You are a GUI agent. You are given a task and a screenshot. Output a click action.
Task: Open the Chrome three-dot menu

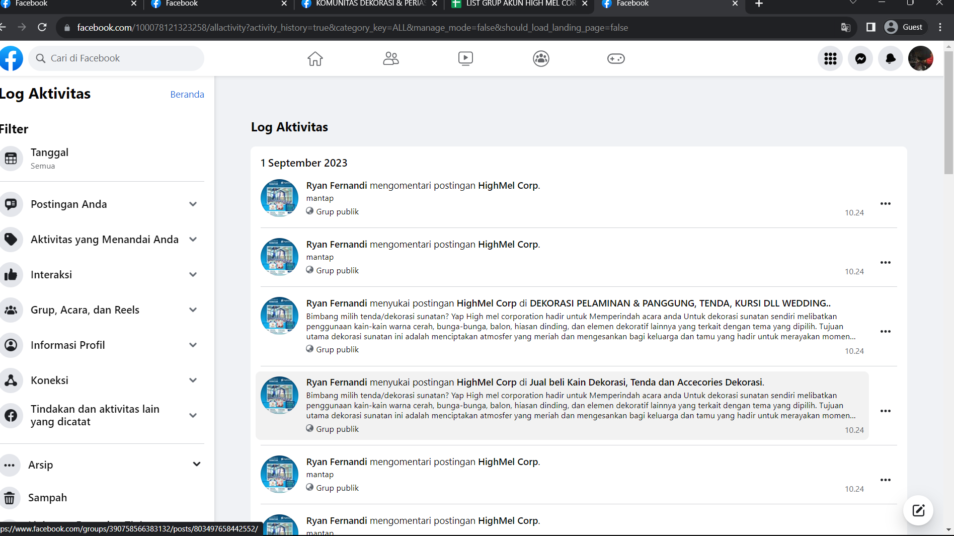coord(940,27)
